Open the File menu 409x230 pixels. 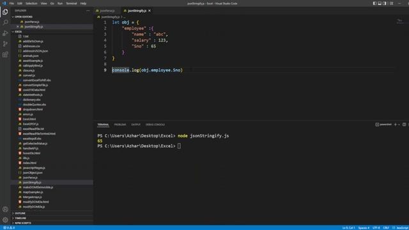[12, 3]
